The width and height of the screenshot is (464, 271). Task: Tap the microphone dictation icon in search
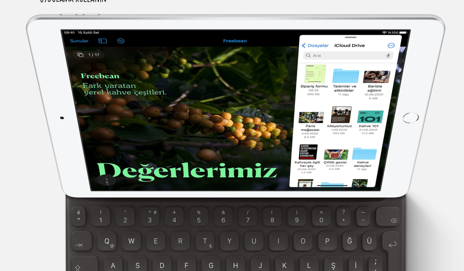pyautogui.click(x=388, y=56)
